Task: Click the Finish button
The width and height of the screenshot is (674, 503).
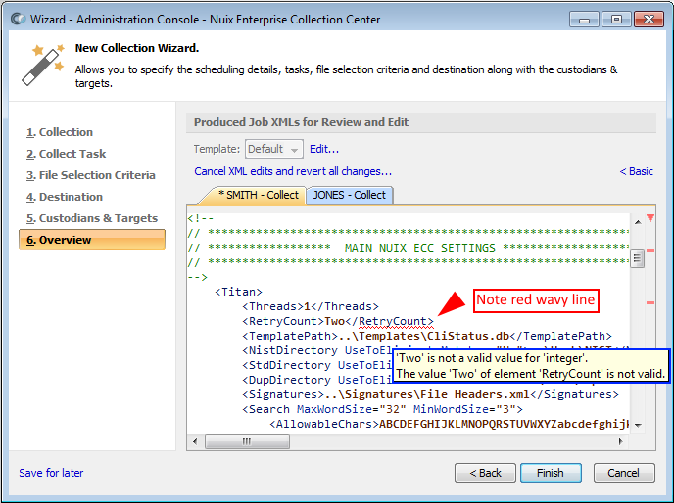Action: (551, 473)
